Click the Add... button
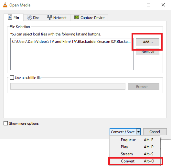Viewport: 171px width, 166px height. [147, 42]
